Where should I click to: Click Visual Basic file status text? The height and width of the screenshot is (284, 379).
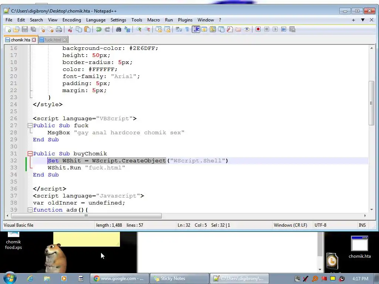pos(19,225)
